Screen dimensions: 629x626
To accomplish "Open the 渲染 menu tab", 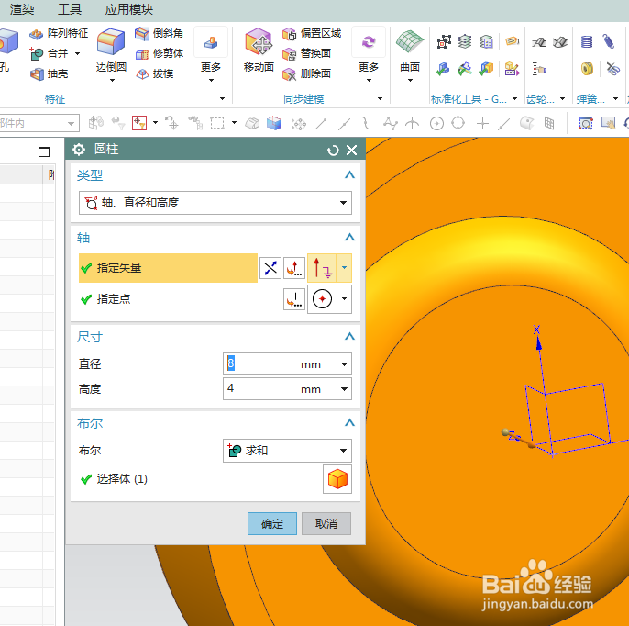I will pyautogui.click(x=22, y=9).
